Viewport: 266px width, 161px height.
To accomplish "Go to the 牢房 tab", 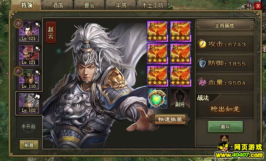I will coord(121,5).
